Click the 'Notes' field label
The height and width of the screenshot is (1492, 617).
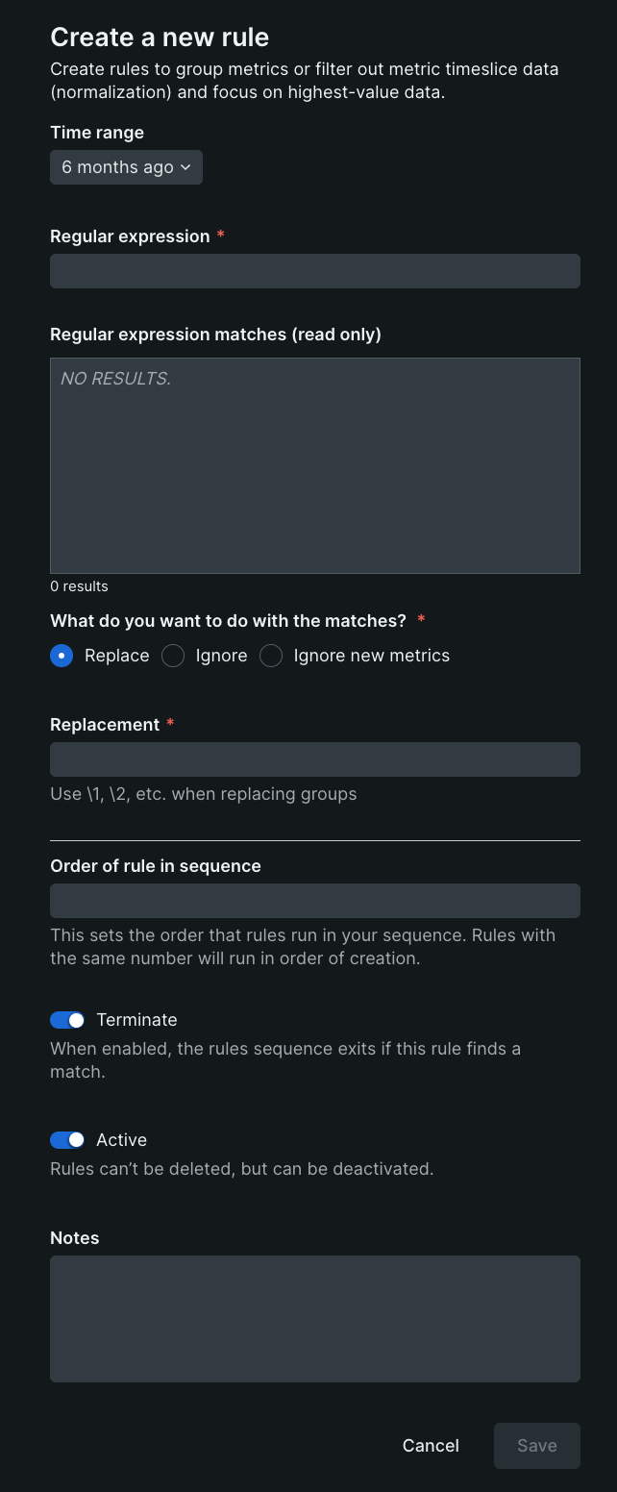[x=75, y=1238]
